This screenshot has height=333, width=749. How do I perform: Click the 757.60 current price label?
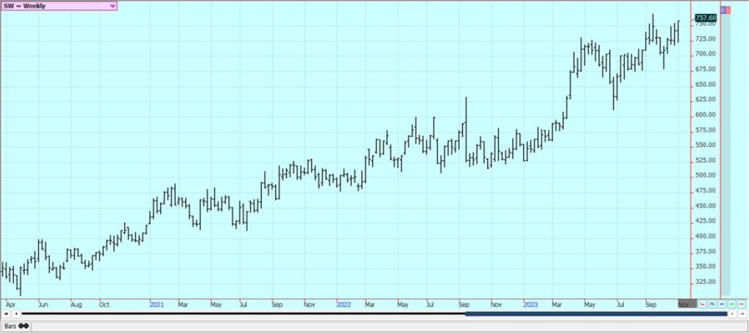706,18
